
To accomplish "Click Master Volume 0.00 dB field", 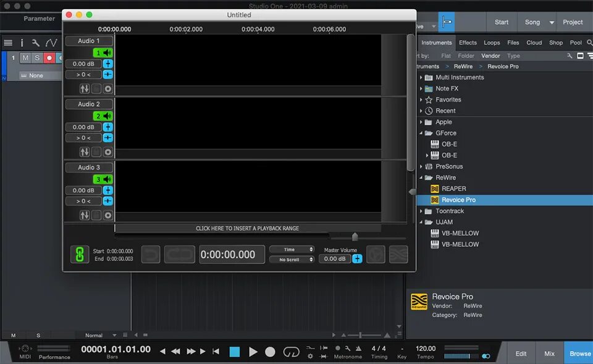I will (335, 259).
